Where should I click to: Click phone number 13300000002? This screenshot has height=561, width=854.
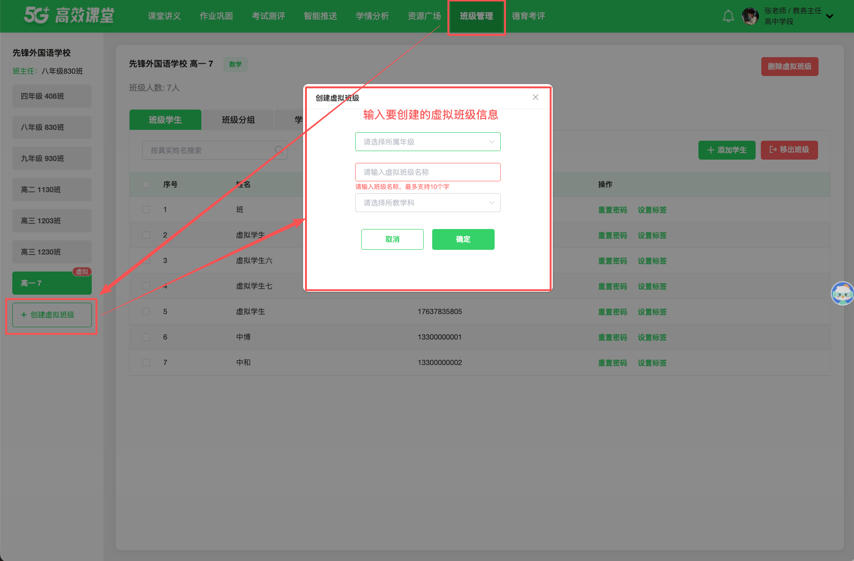tap(440, 363)
